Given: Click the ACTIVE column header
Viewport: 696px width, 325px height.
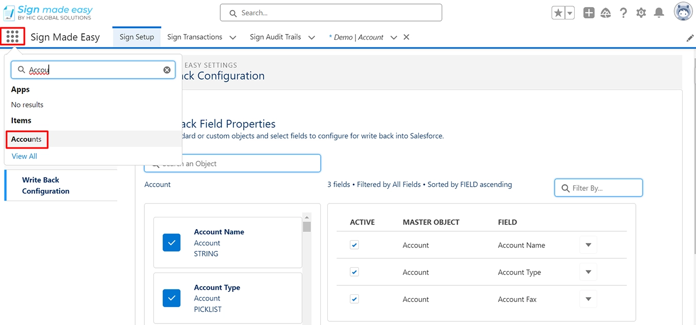Looking at the screenshot, I should click(362, 222).
